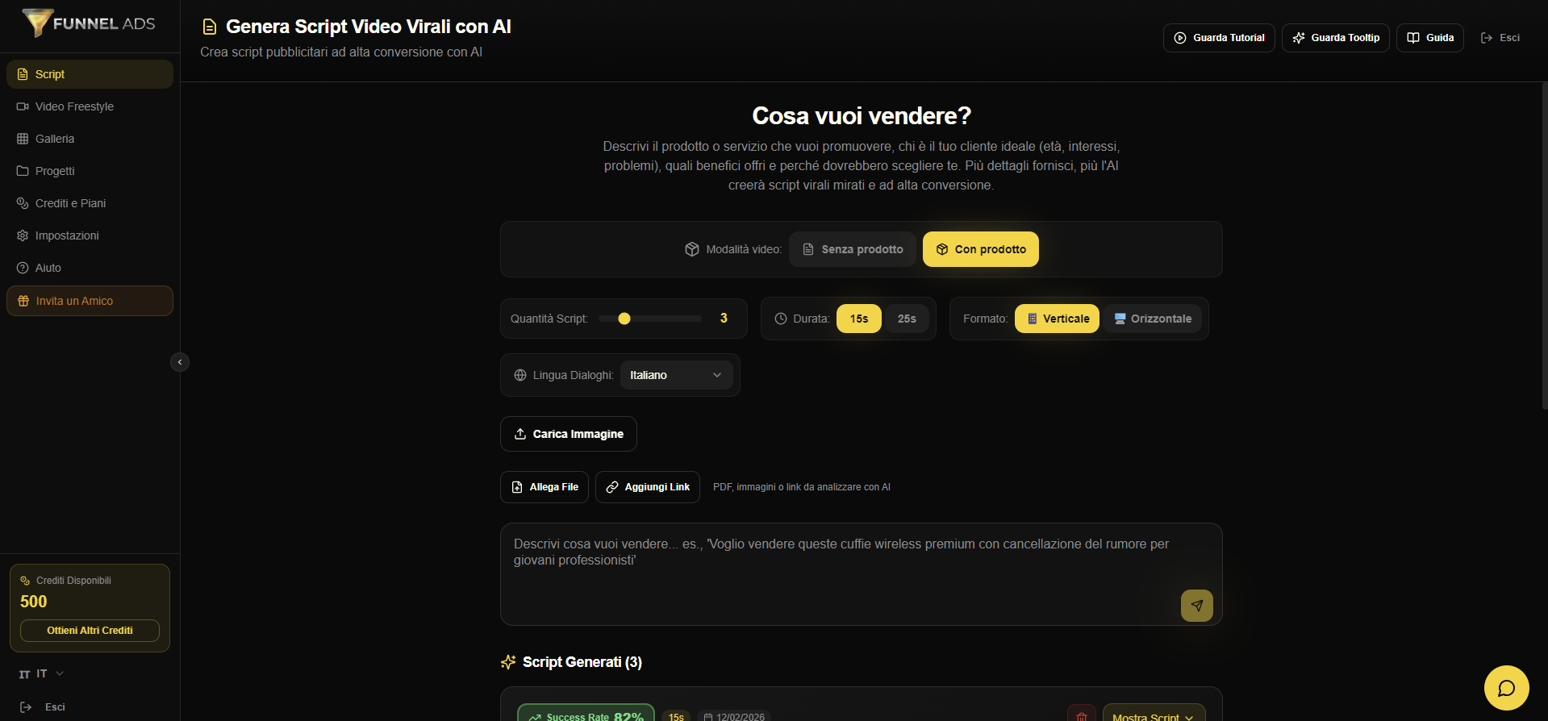Choose Verticale format
The image size is (1548, 721).
(1057, 319)
